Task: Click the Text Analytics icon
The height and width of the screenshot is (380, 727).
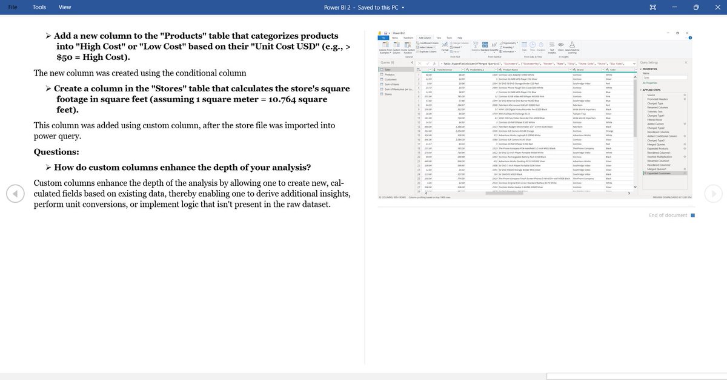Action: [x=551, y=45]
